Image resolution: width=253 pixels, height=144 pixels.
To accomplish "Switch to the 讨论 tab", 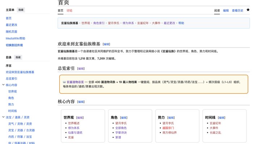I will pyautogui.click(x=69, y=10).
